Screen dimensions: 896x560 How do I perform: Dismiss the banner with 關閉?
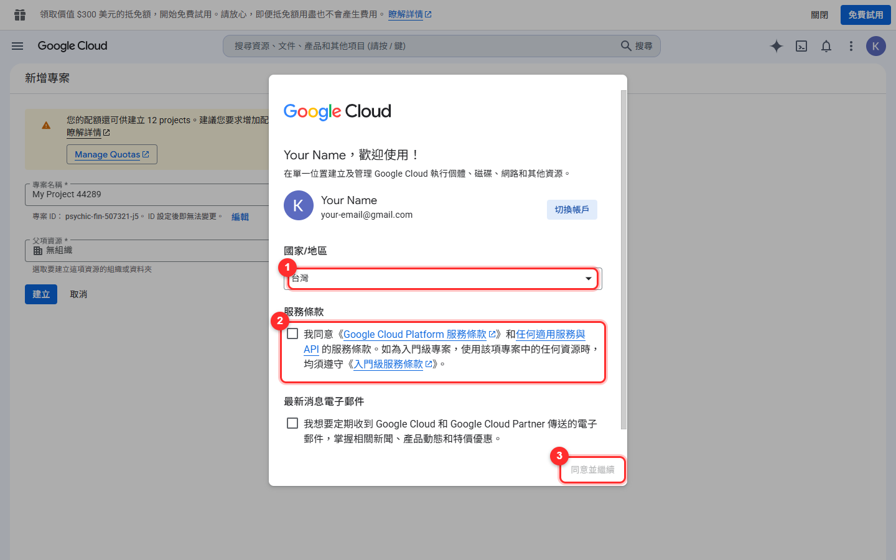pos(819,15)
